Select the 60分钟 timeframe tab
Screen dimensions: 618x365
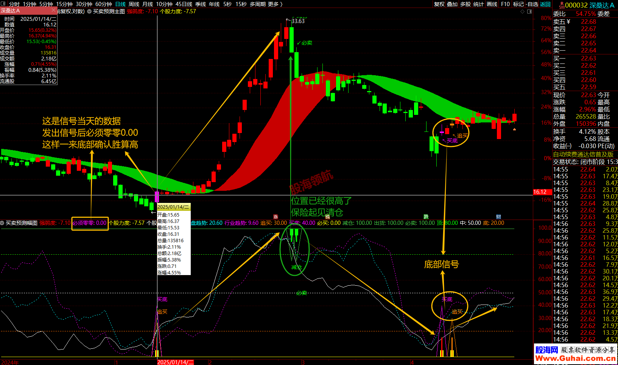103,4
